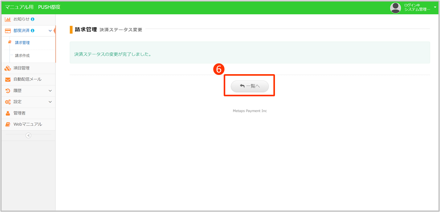Select 請求管理 in the sidebar
The image size is (440, 212).
(x=22, y=43)
